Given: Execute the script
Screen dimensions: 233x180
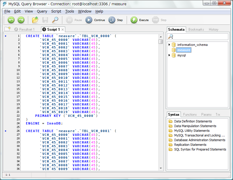Looking at the screenshot, I should point(140,20).
